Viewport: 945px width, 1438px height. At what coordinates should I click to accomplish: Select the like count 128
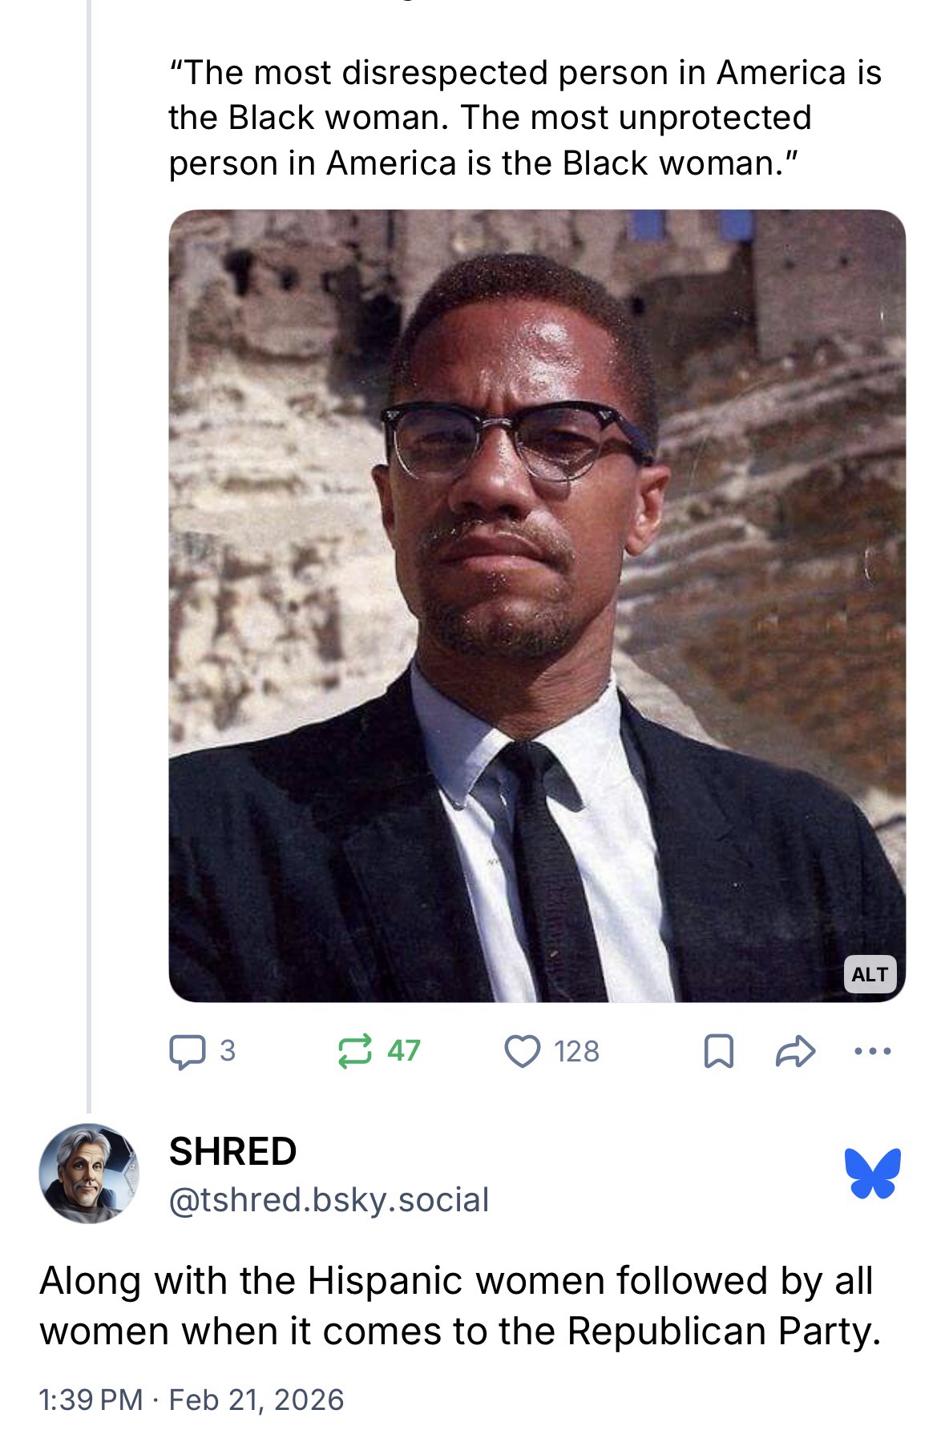[576, 1051]
